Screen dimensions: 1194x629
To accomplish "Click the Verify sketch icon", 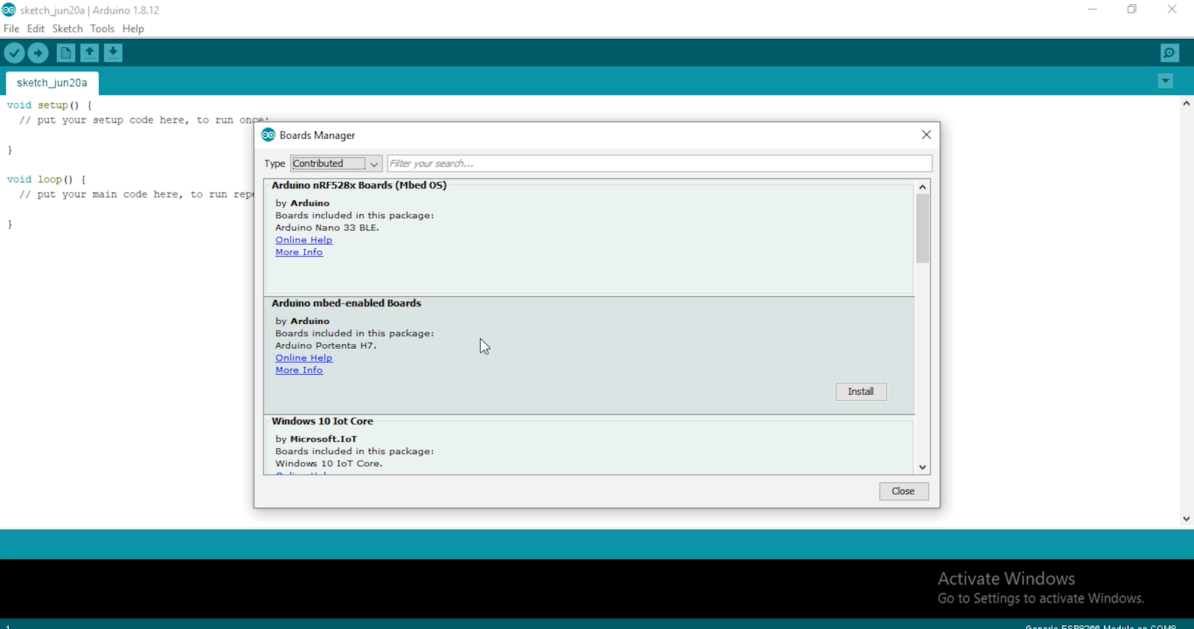I will click(14, 53).
